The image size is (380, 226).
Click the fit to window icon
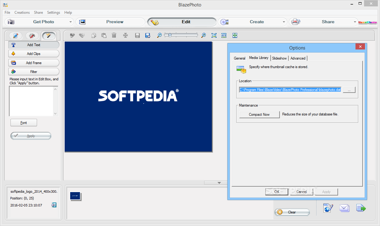pos(214,35)
